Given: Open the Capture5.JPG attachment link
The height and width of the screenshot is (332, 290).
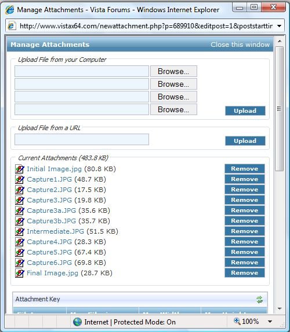Looking at the screenshot, I should [49, 252].
